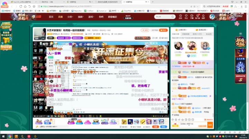Click the envelope icon above chat input

176,120
